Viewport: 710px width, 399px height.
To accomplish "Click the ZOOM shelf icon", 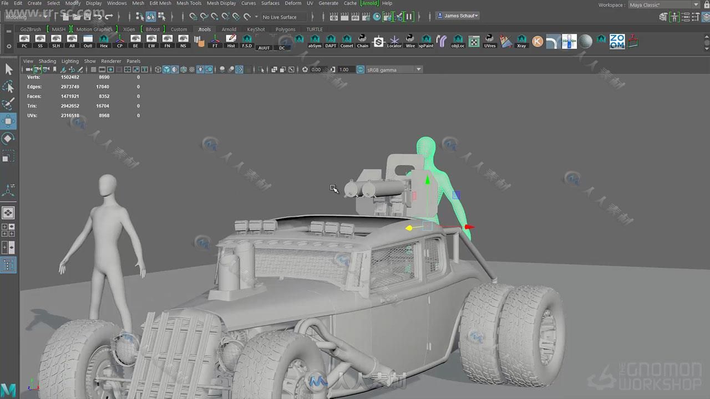I will 617,41.
